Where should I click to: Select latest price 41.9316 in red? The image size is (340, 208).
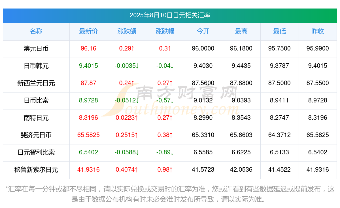pos(88,170)
